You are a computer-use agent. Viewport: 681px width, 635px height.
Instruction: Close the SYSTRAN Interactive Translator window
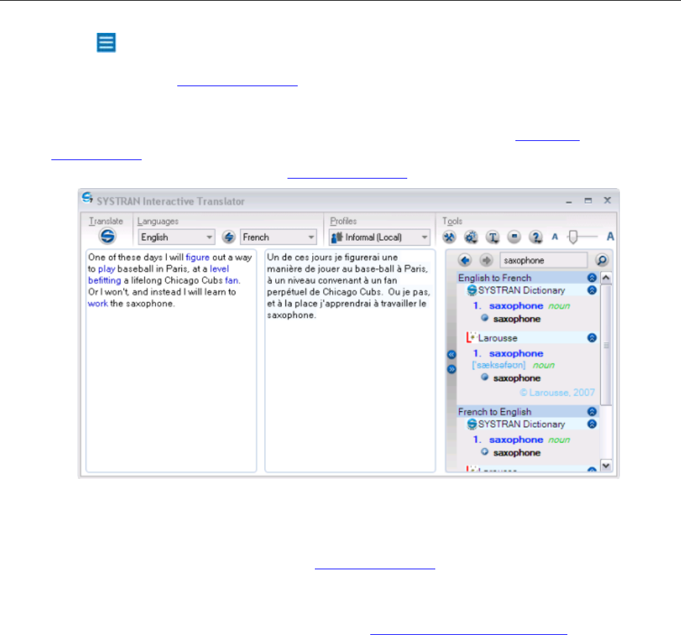click(607, 200)
